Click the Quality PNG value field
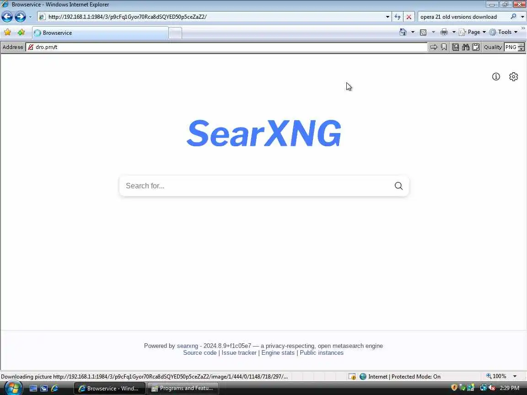527x395 pixels. coord(511,47)
